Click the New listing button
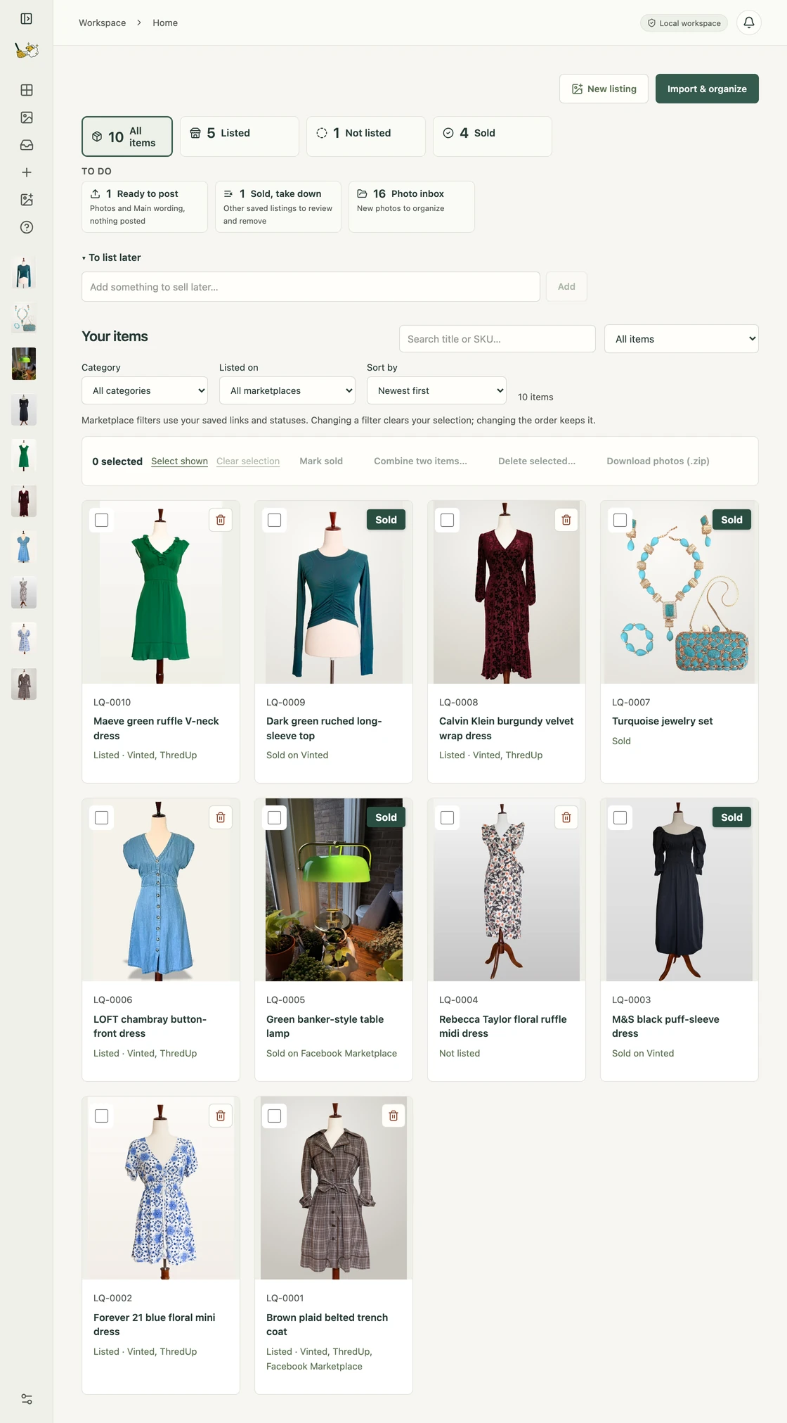The width and height of the screenshot is (787, 1423). [x=604, y=89]
